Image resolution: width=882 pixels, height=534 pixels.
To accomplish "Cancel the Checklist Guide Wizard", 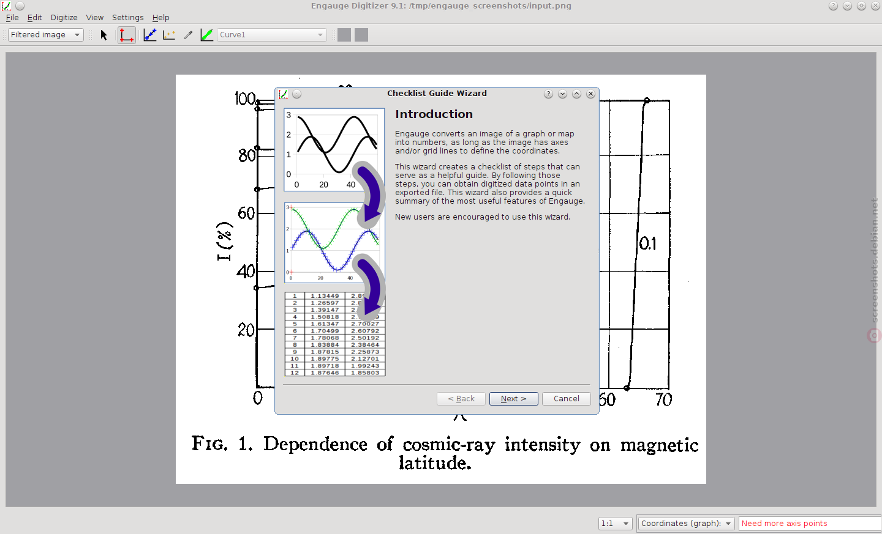I will (x=566, y=399).
